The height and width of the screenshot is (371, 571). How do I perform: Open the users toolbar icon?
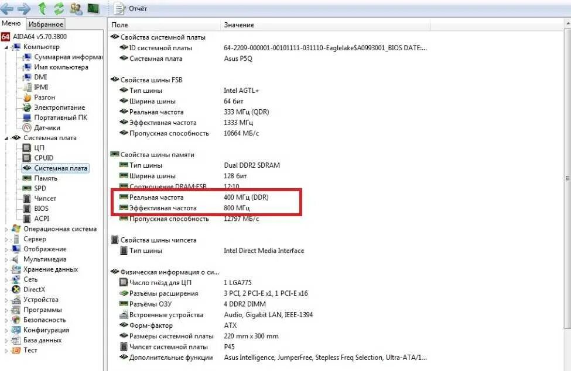[76, 8]
